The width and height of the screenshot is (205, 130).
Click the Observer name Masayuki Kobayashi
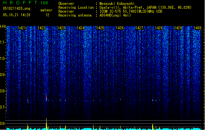[117, 4]
